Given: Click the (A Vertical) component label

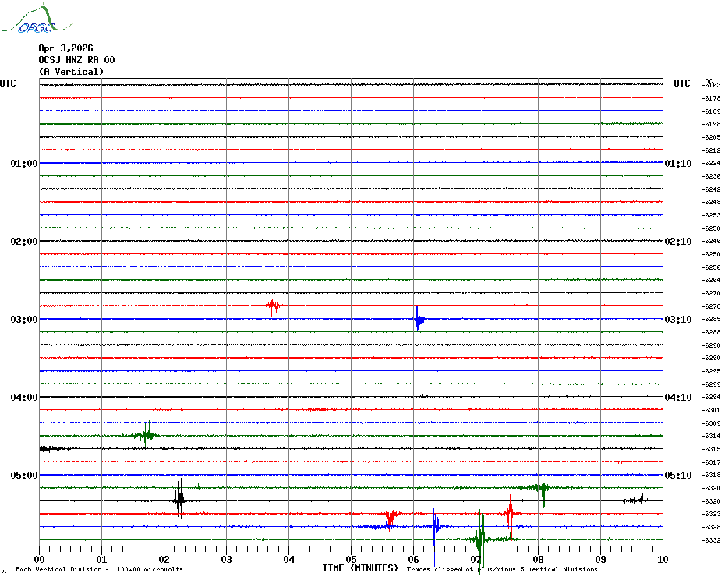Looking at the screenshot, I should pos(71,72).
